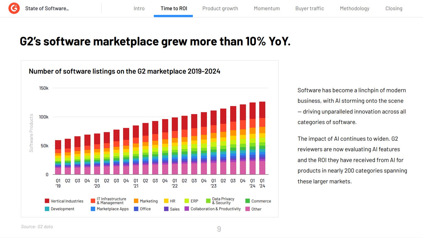Screen dimensions: 423x238
Task: Click the Data Privacy & Security legend swatch
Action: 208,201
